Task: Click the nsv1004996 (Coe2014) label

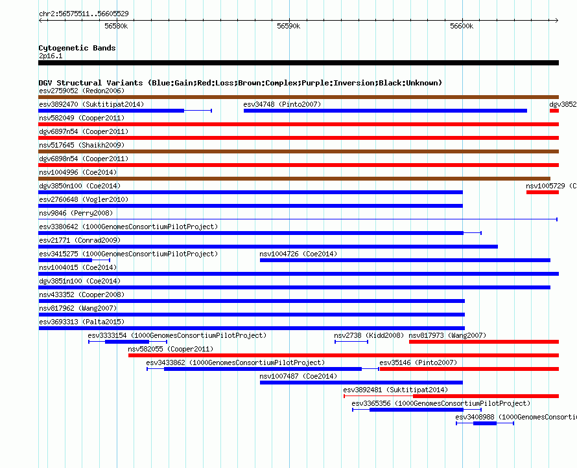Action: [78, 172]
